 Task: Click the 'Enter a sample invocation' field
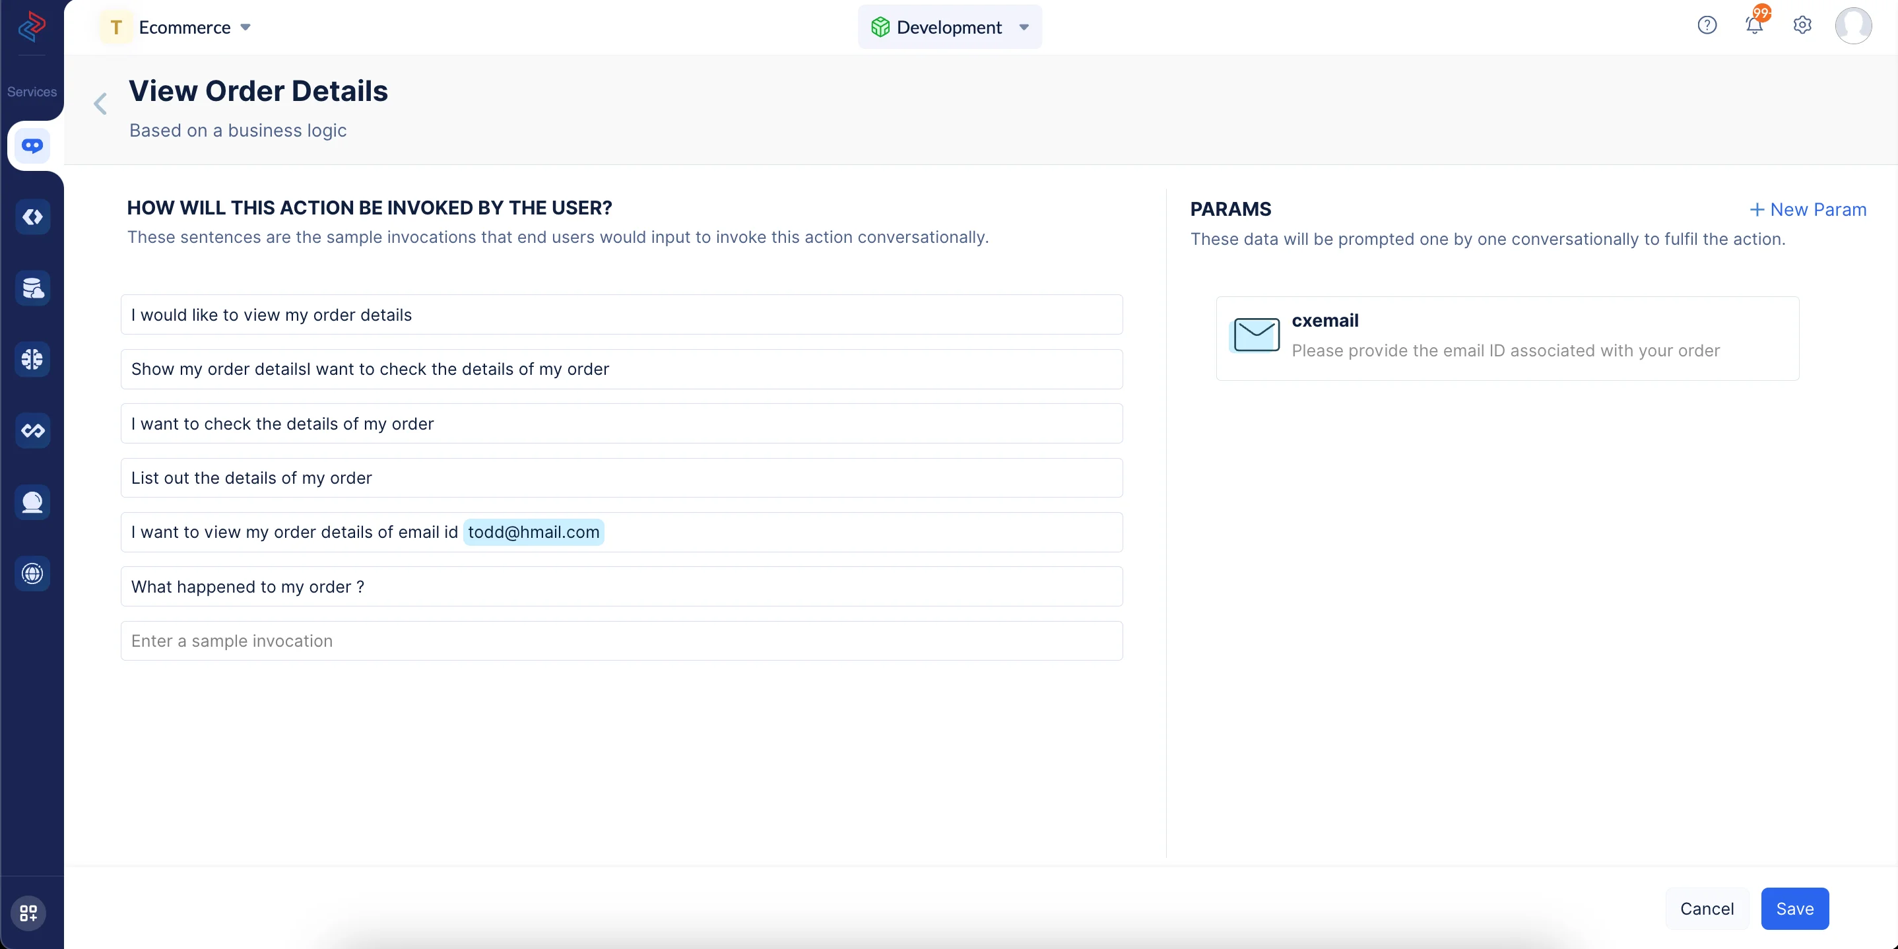[621, 641]
